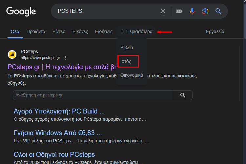Viewport: 246px width, 164px height.
Task: Open Γνήσια Windows Από €6,83 link
Action: click(x=58, y=133)
